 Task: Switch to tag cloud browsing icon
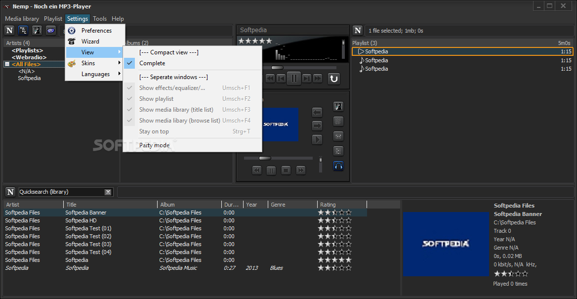51,31
